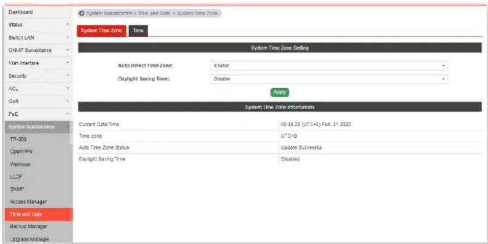Click the green Apply button
Image resolution: width=488 pixels, height=244 pixels.
click(280, 93)
